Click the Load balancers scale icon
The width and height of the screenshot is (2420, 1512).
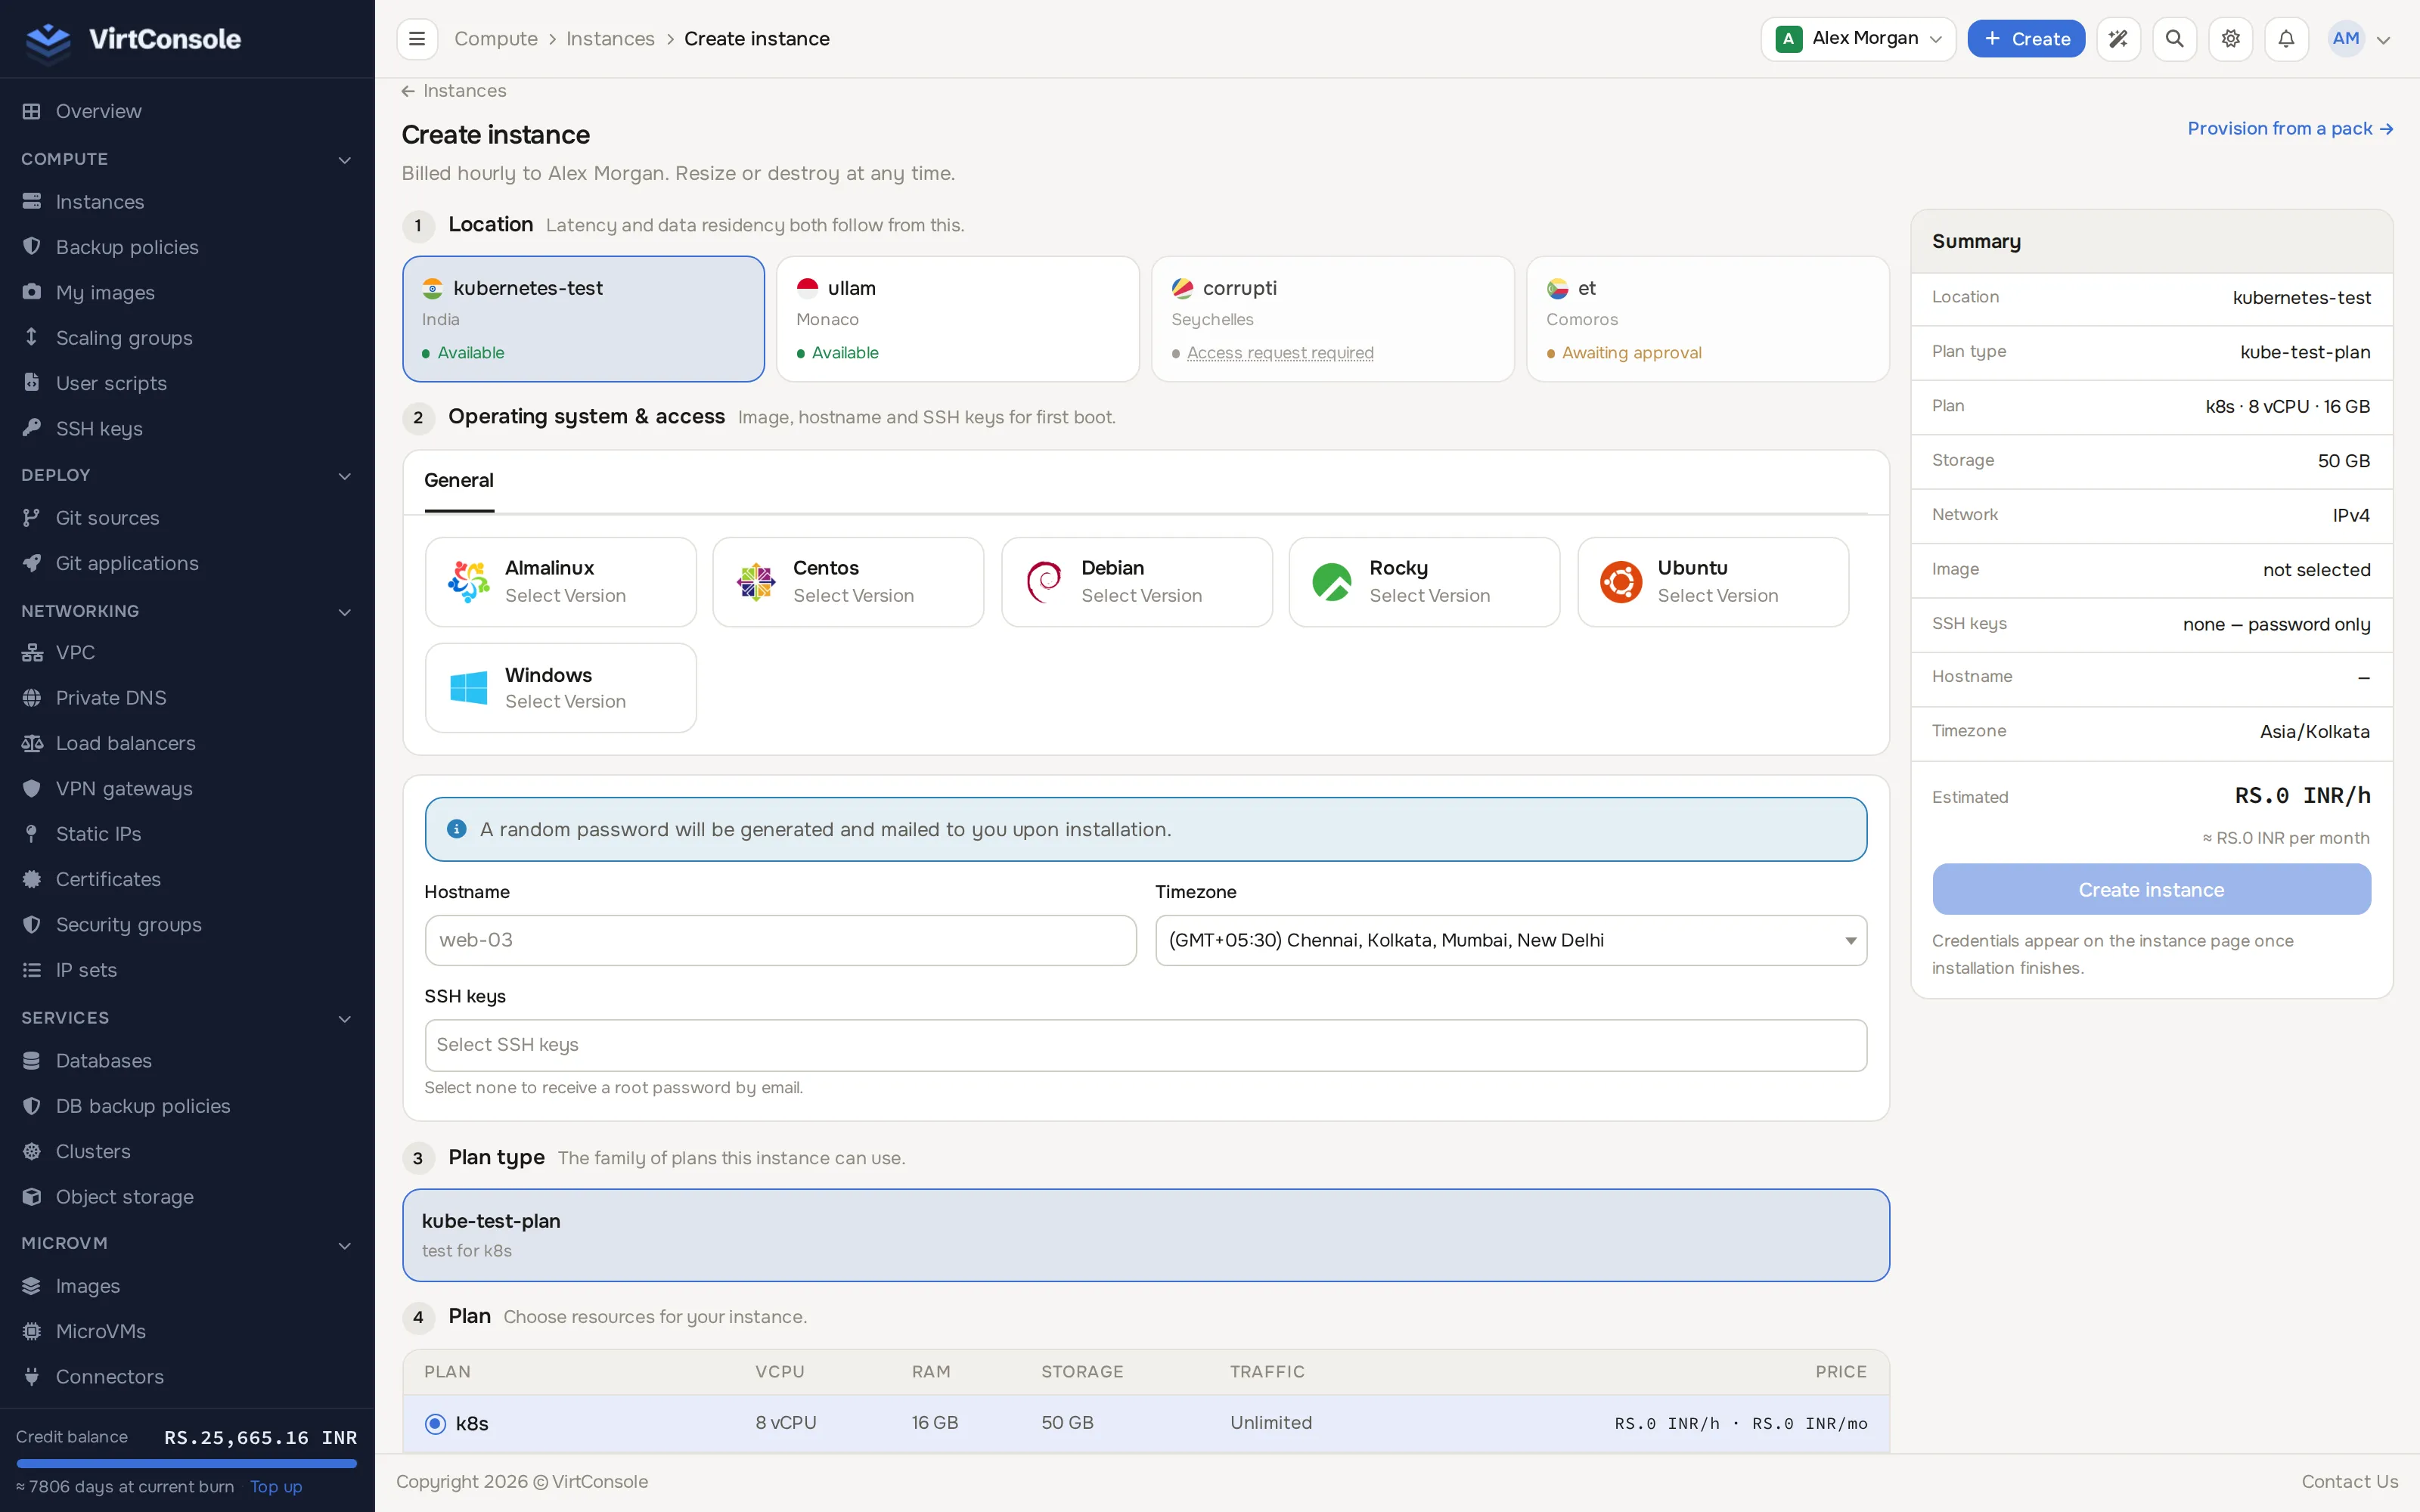[32, 743]
